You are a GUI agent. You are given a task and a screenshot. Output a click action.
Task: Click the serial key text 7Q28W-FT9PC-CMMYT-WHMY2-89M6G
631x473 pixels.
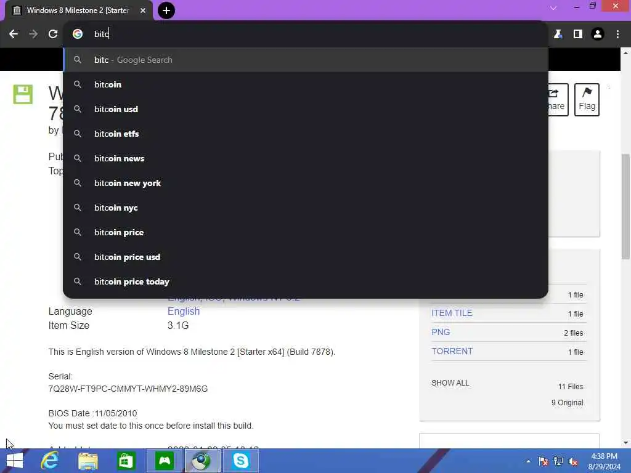[128, 389]
